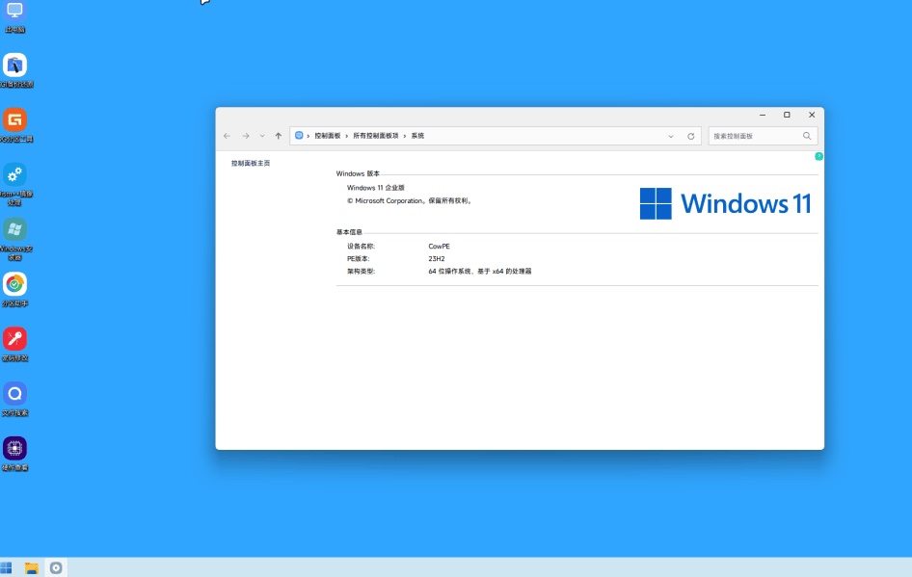Go up one level with up arrow
The image size is (912, 577).
278,136
